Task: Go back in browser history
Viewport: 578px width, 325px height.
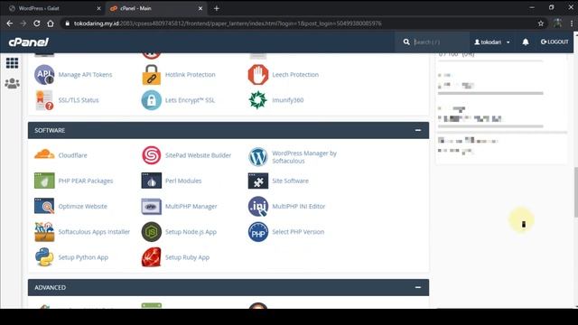Action: 10,23
